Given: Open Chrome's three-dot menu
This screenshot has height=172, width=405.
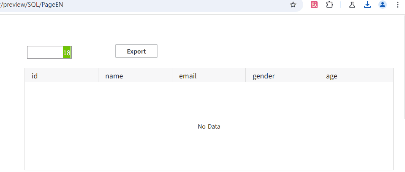Looking at the screenshot, I should pos(397,5).
